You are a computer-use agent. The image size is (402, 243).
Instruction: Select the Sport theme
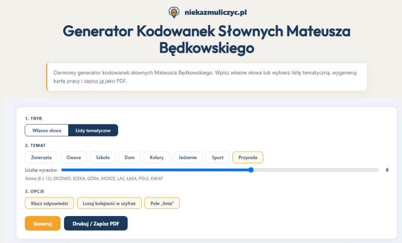217,157
